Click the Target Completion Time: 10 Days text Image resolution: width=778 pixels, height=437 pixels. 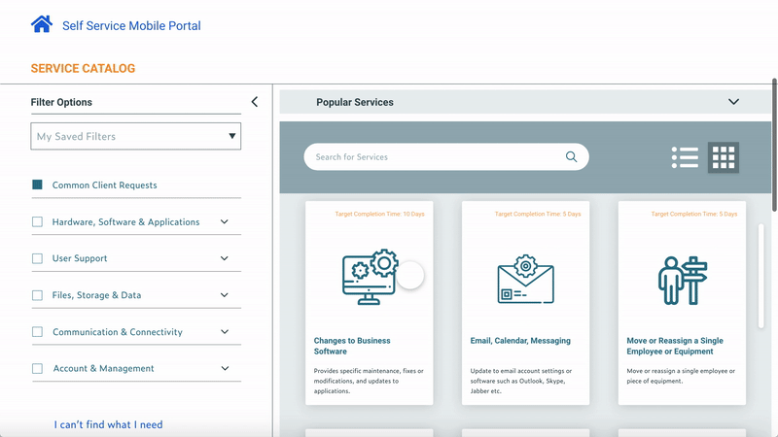click(x=379, y=214)
